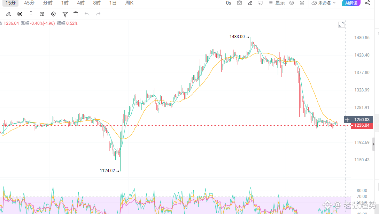Select the 1日 timeframe
This screenshot has height=214, width=379.
coord(113,3)
